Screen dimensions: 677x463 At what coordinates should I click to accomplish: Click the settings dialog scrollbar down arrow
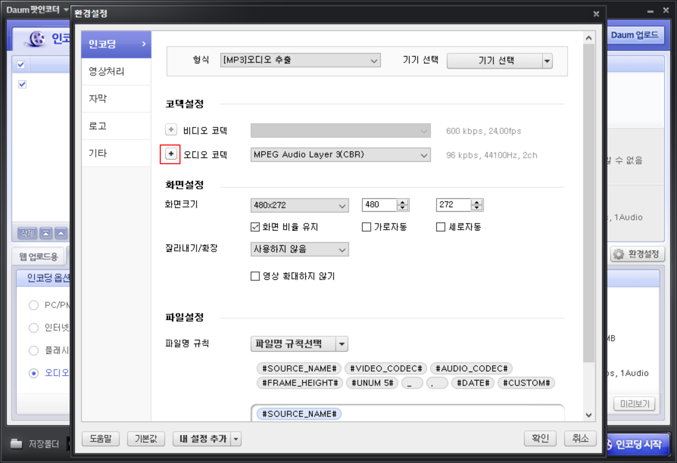[589, 415]
